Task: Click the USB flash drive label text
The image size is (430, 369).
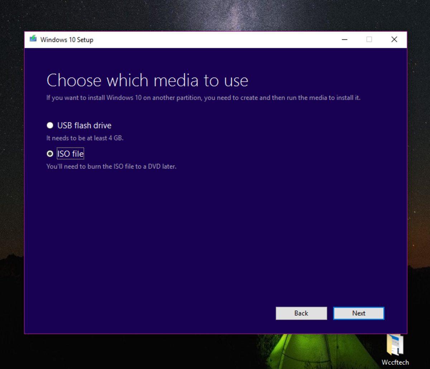Action: 84,125
